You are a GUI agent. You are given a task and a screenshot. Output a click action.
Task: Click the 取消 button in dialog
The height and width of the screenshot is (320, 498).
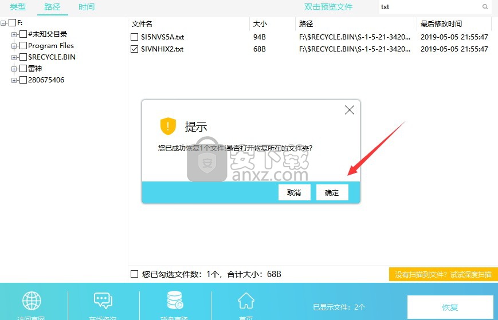coord(294,192)
